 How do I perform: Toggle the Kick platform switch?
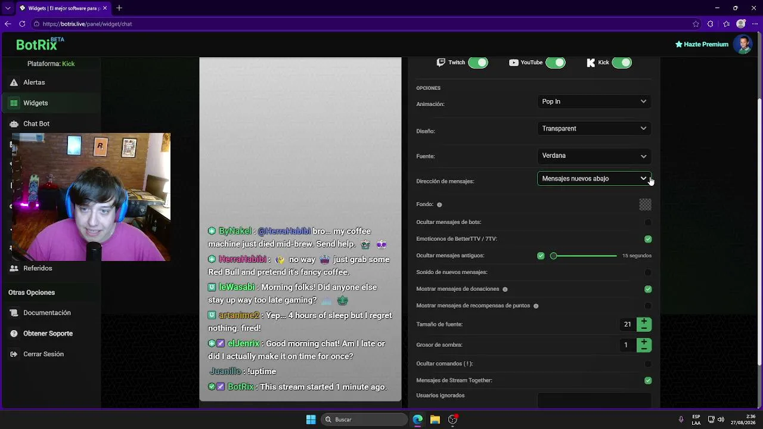[622, 63]
